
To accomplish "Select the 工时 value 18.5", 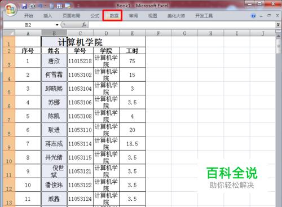I will click(x=133, y=144).
